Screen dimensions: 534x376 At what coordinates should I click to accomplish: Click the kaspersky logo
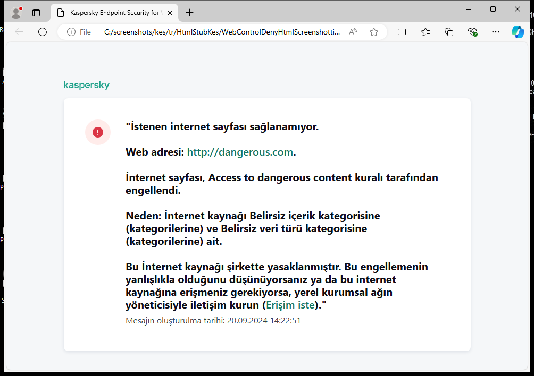(87, 84)
